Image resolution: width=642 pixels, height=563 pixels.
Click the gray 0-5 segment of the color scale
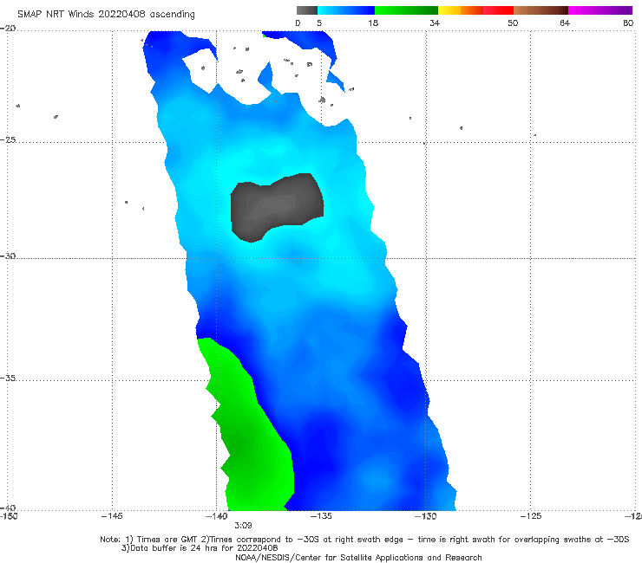(307, 10)
